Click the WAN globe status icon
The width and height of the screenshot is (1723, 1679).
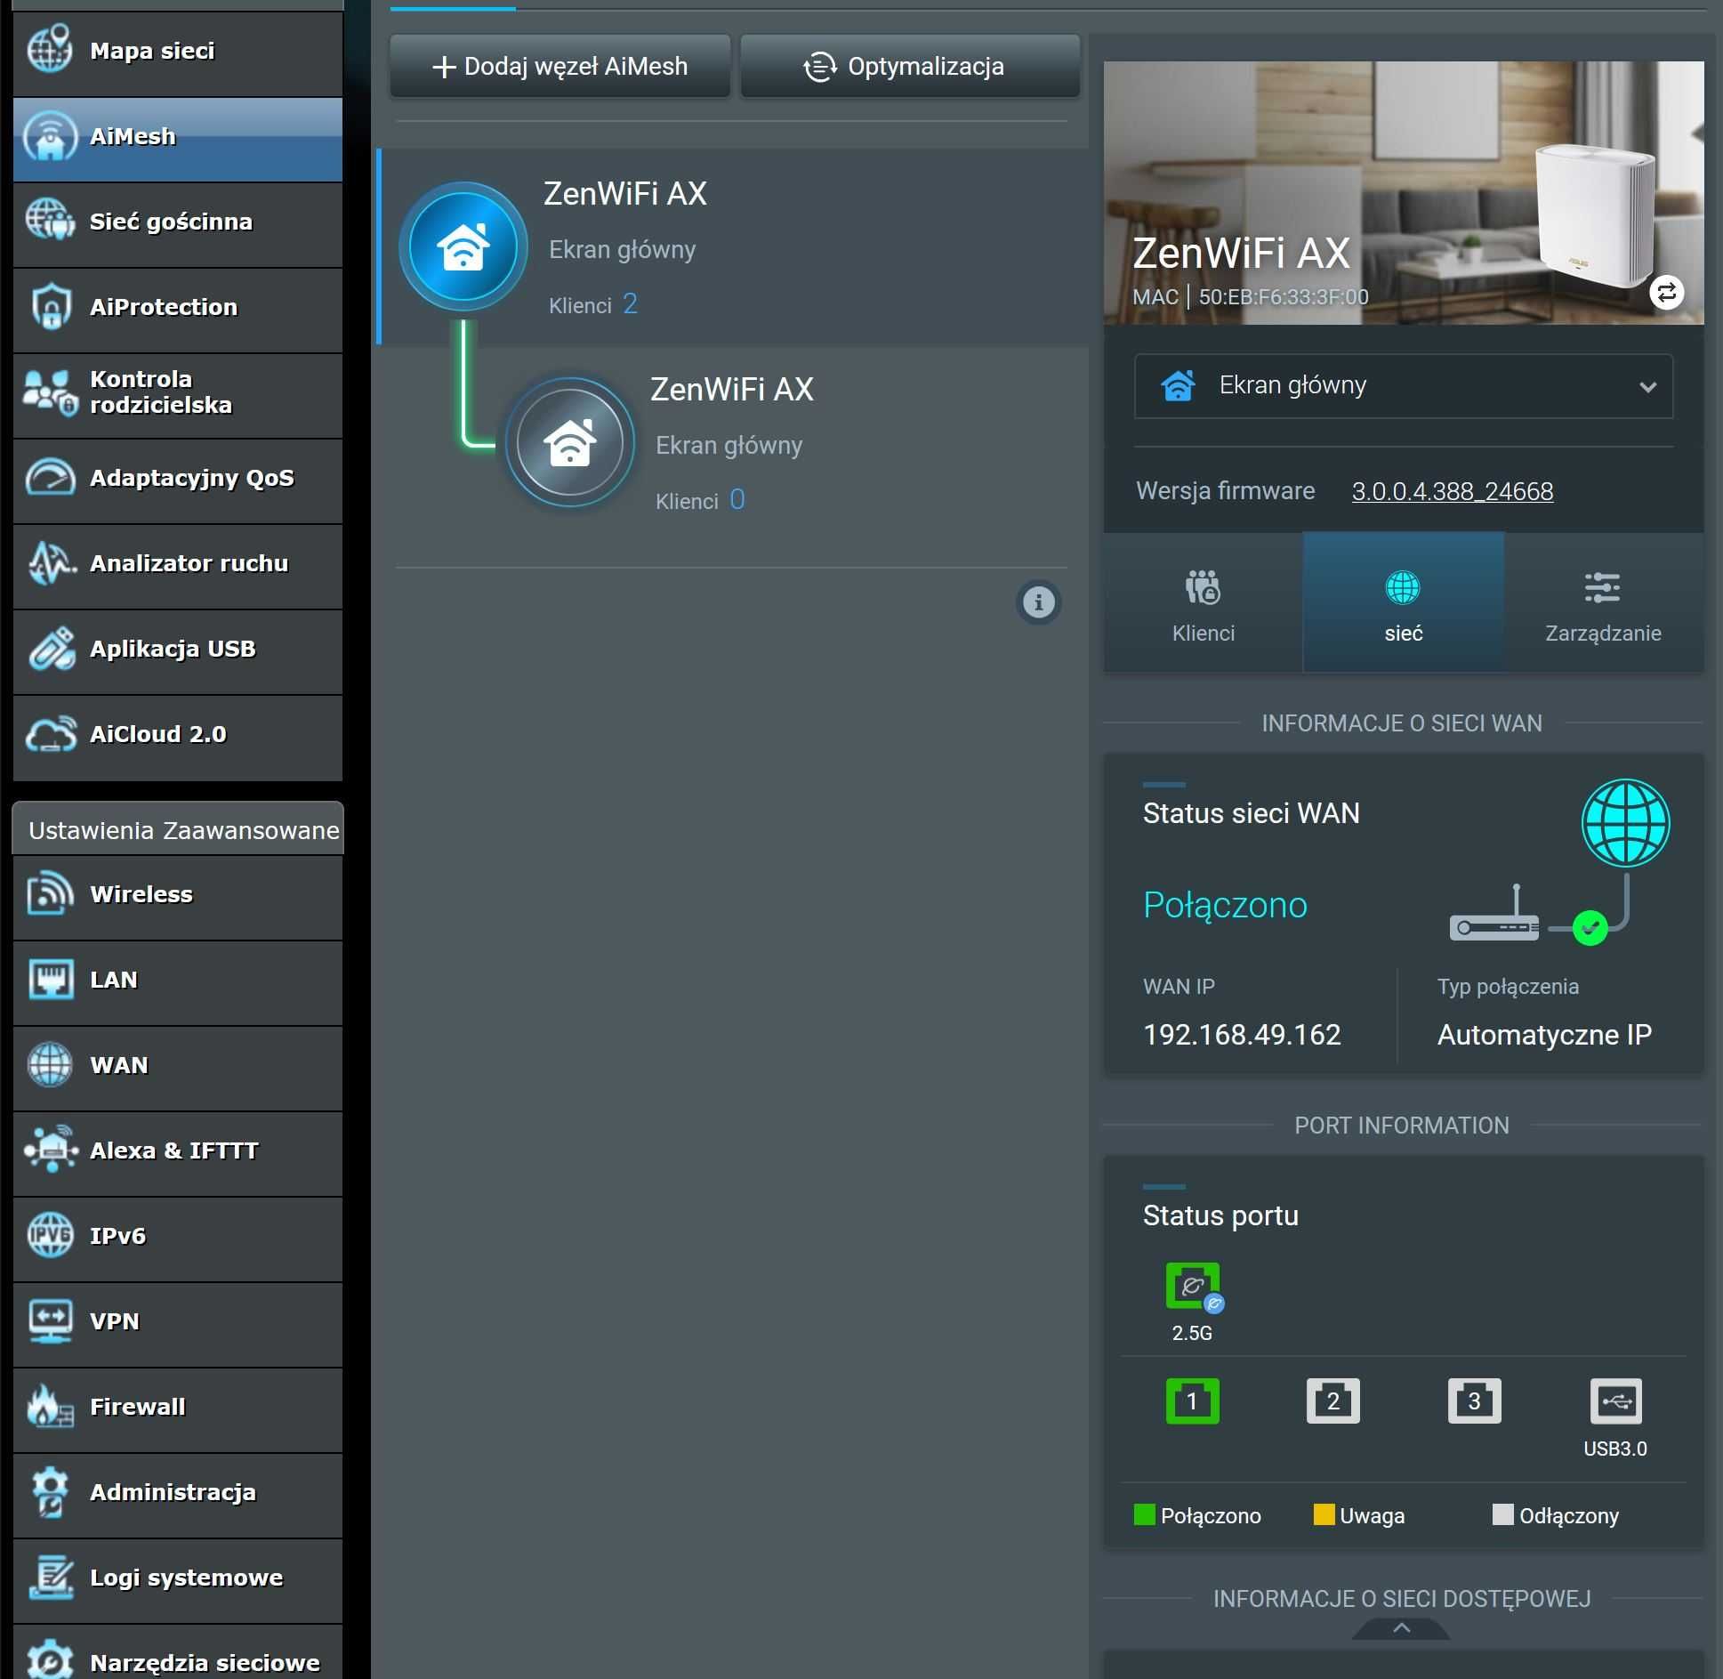tap(1625, 823)
